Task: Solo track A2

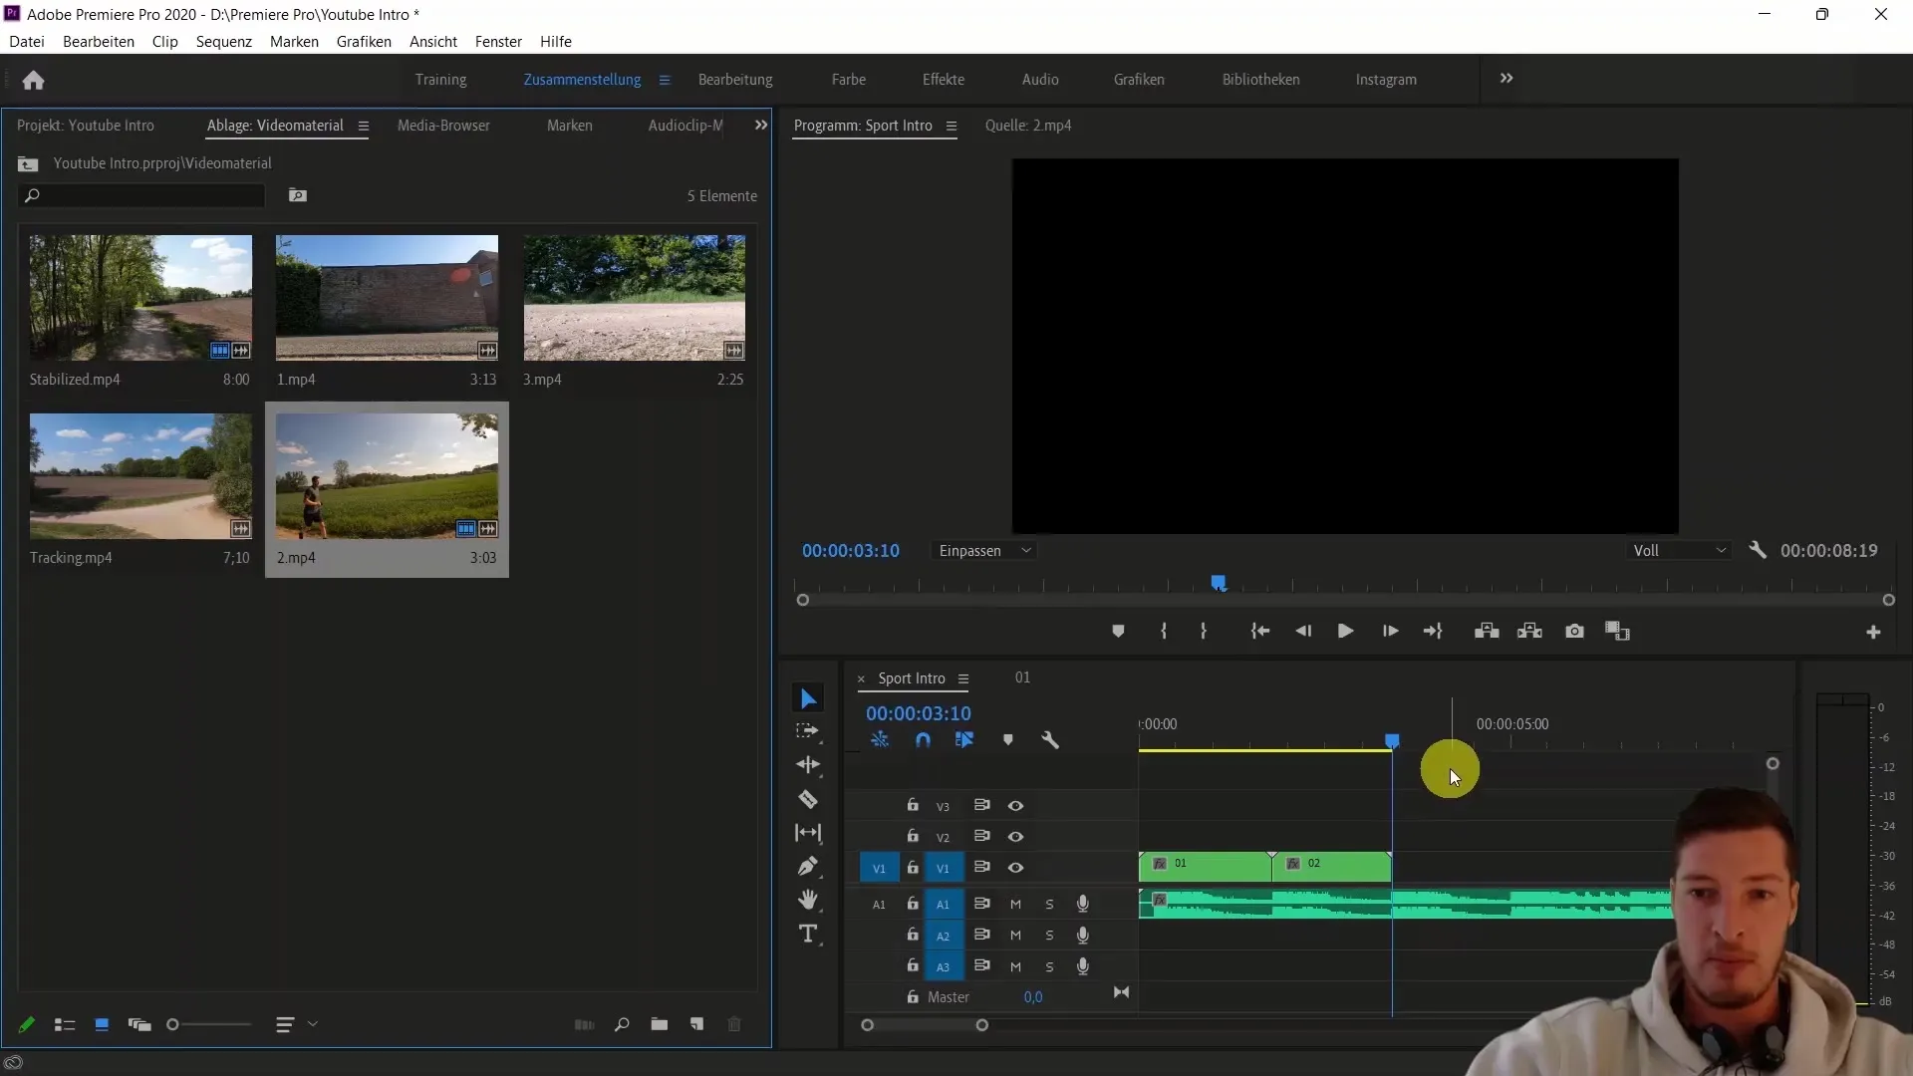Action: click(1049, 936)
